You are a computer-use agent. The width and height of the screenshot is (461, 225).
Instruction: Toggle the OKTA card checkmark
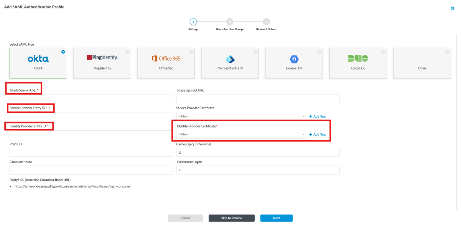(x=63, y=51)
